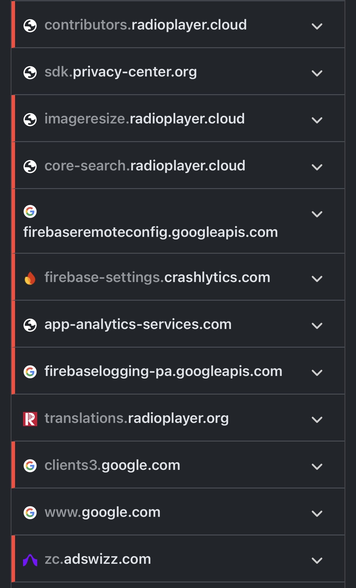This screenshot has height=588, width=356.
Task: Open the www.google.com chevron dropdown
Action: (x=317, y=513)
